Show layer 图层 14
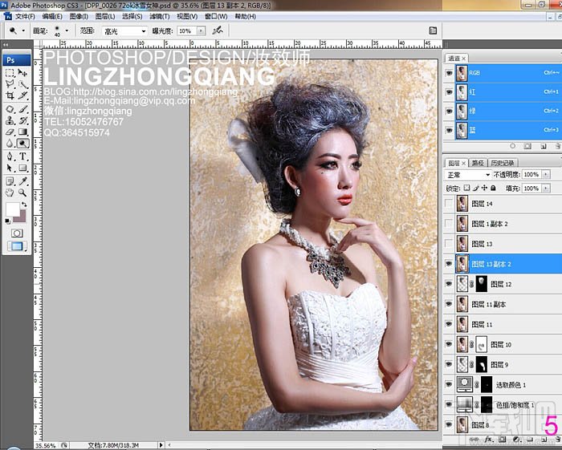Viewport: 562px width, 450px height. tap(449, 203)
